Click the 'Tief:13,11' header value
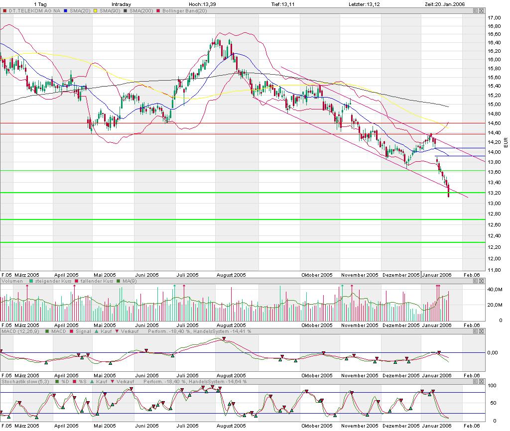The height and width of the screenshot is (431, 510). (283, 4)
